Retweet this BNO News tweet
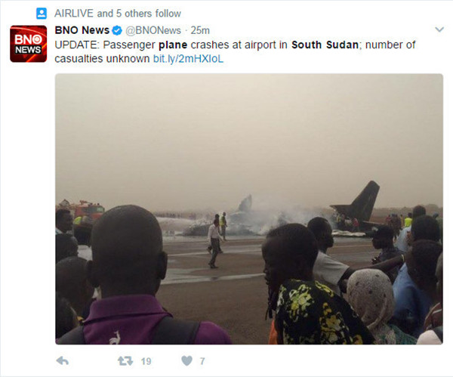 click(125, 361)
